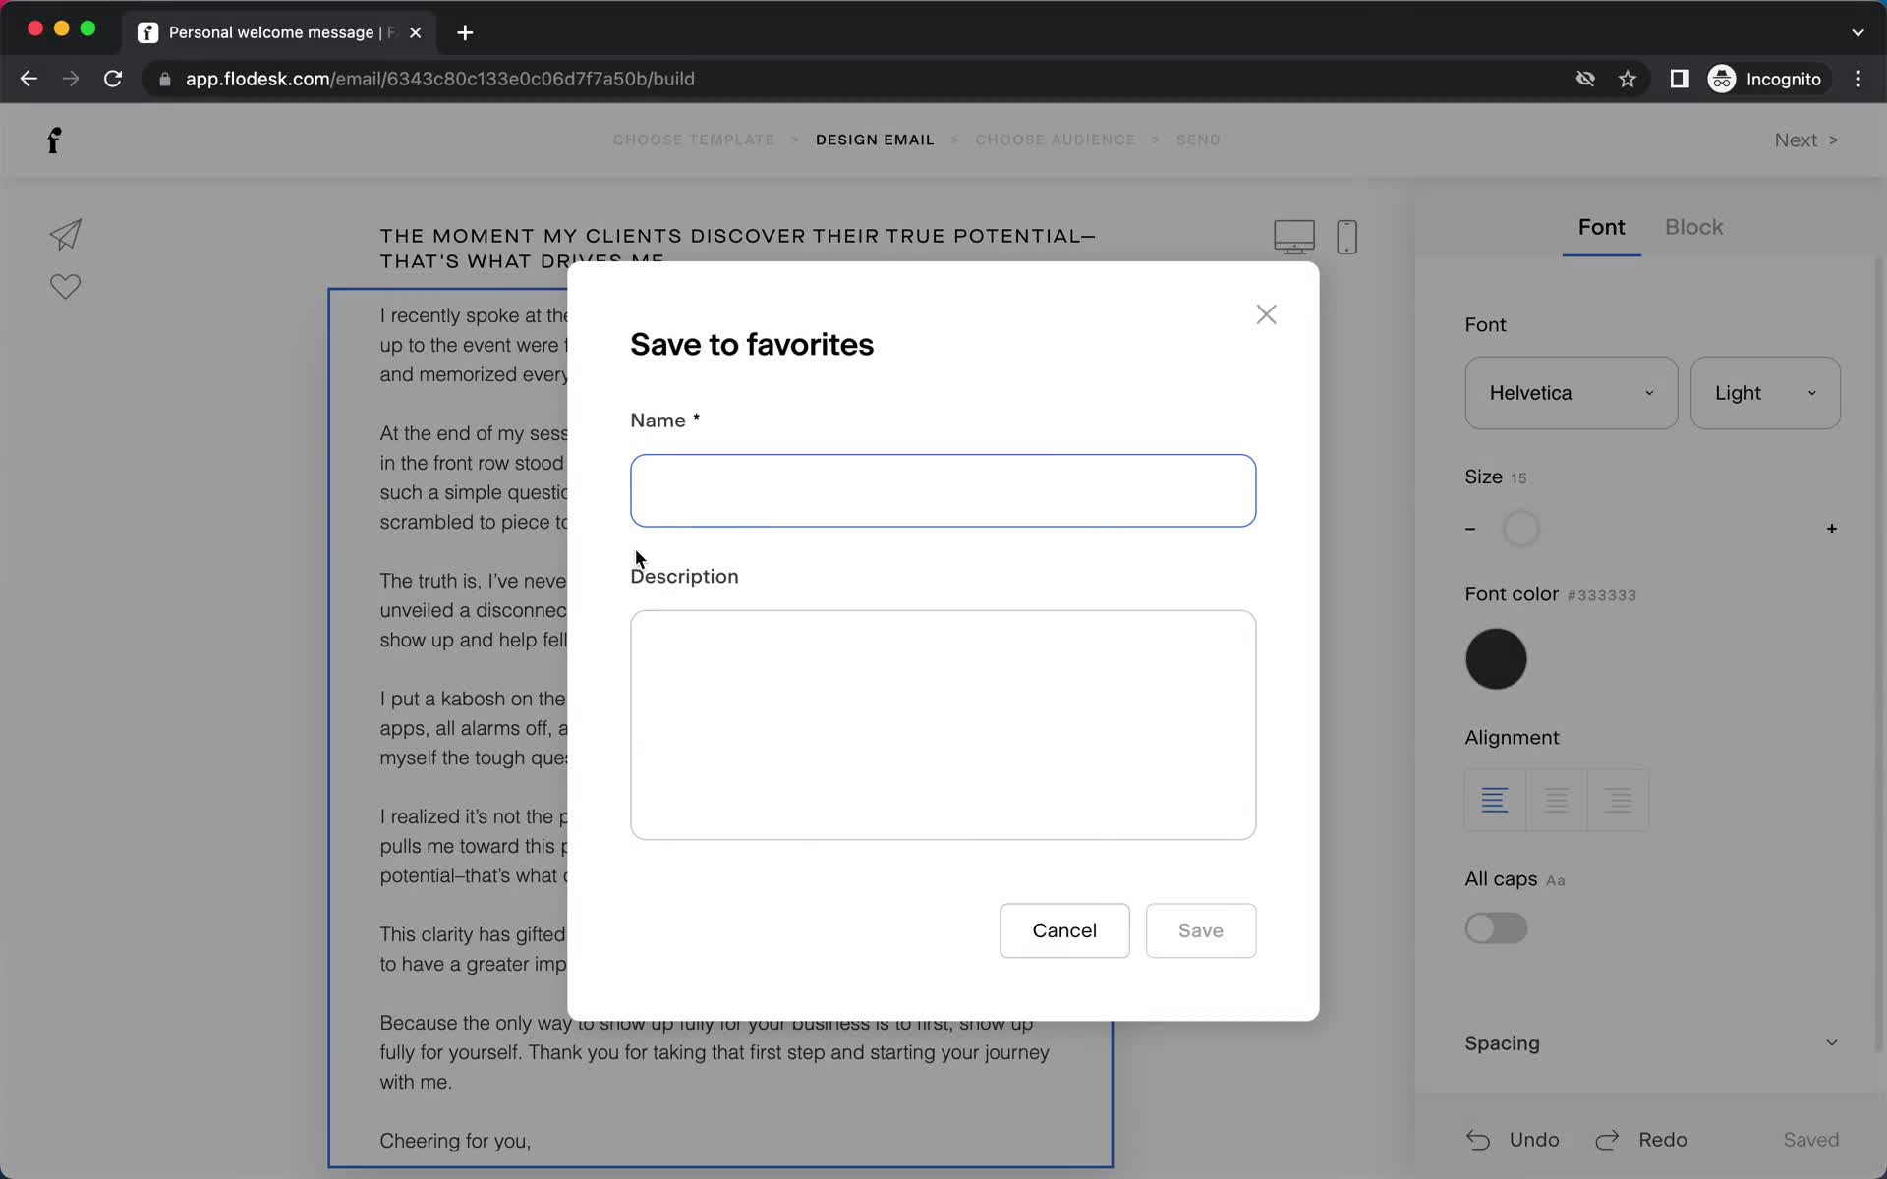Click the Flodesk logo icon top-left
This screenshot has width=1887, height=1179.
click(54, 139)
